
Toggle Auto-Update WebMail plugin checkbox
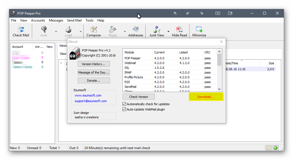(x=124, y=109)
